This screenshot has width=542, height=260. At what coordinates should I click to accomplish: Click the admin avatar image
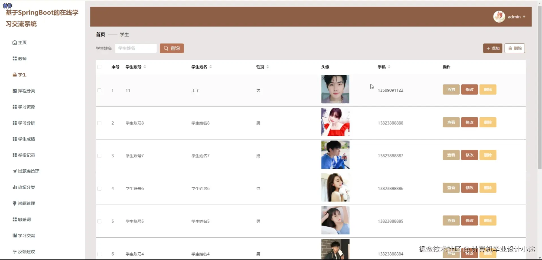[x=499, y=17]
